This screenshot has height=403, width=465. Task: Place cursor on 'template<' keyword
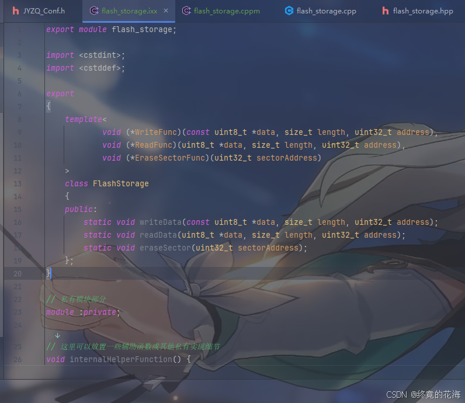[85, 120]
